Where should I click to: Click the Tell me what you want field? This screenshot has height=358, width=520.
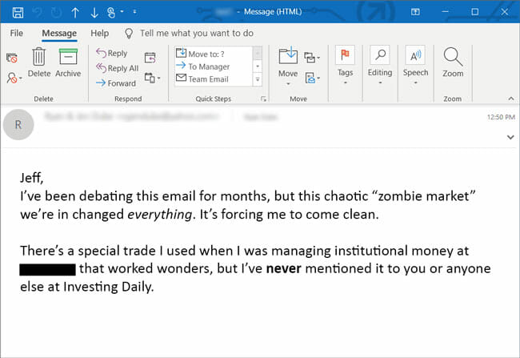[196, 34]
